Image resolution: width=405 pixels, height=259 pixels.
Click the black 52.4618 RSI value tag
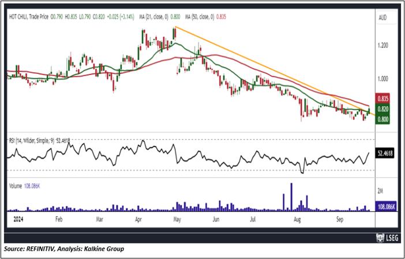(385, 153)
